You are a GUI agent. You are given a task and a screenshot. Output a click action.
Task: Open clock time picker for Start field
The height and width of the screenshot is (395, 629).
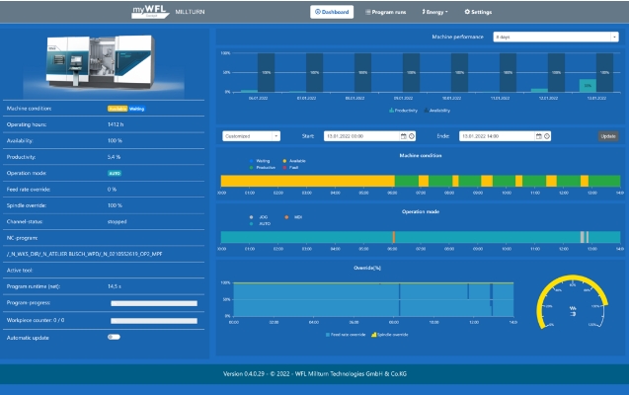412,136
